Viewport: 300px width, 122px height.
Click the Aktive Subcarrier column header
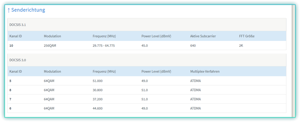pyautogui.click(x=203, y=36)
